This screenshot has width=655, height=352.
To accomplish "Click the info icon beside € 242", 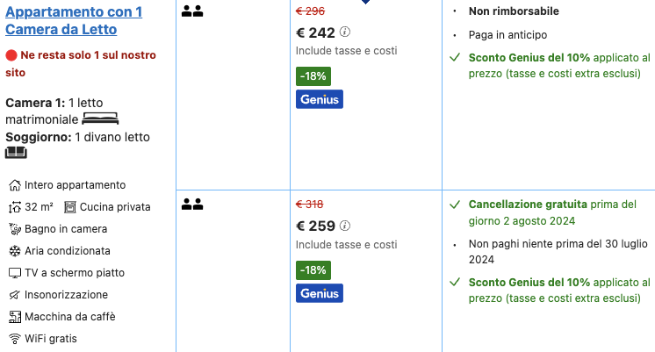I will click(x=345, y=32).
